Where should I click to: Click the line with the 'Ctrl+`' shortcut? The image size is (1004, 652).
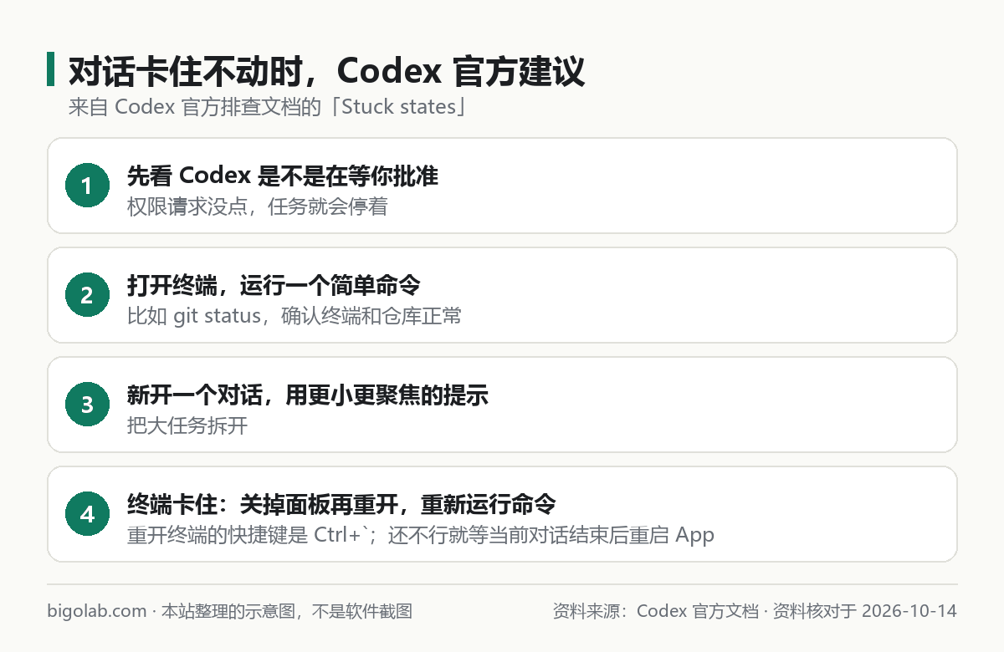tap(421, 535)
